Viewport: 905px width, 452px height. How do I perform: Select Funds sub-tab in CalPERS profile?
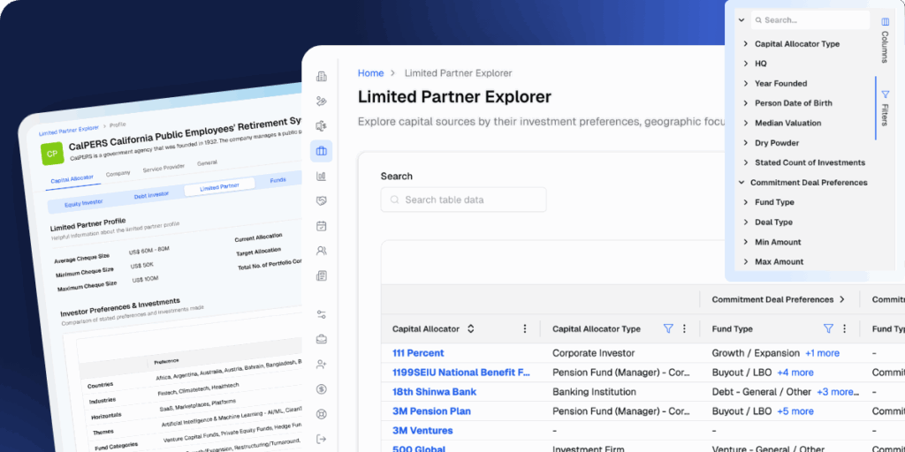point(278,180)
